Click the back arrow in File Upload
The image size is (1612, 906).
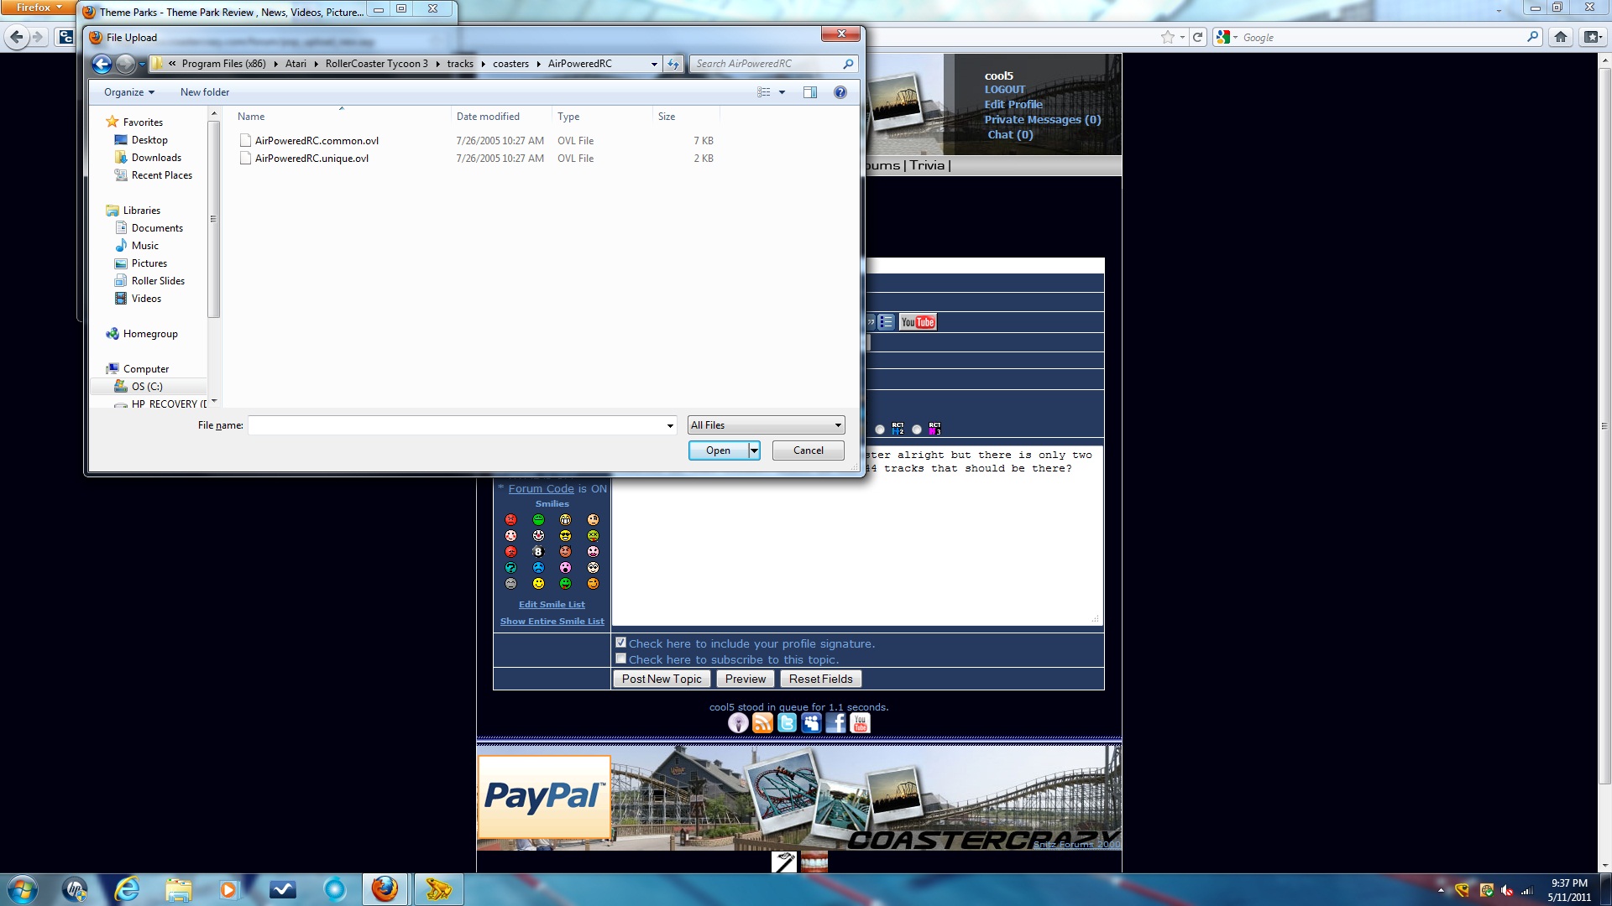[x=102, y=64]
